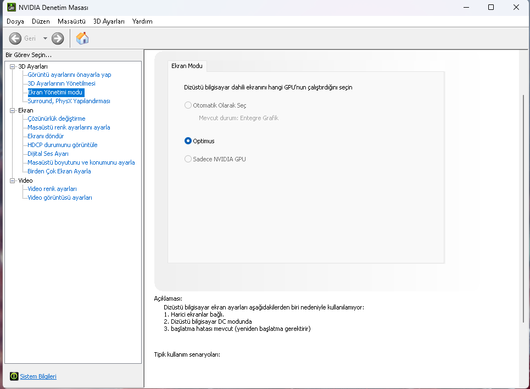The height and width of the screenshot is (389, 530).
Task: Click the Geri button label
Action: [x=30, y=38]
